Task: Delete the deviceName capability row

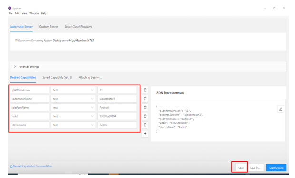Action: 145,125
